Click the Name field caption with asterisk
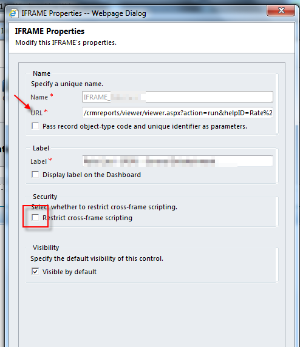300x347 pixels. pyautogui.click(x=42, y=96)
